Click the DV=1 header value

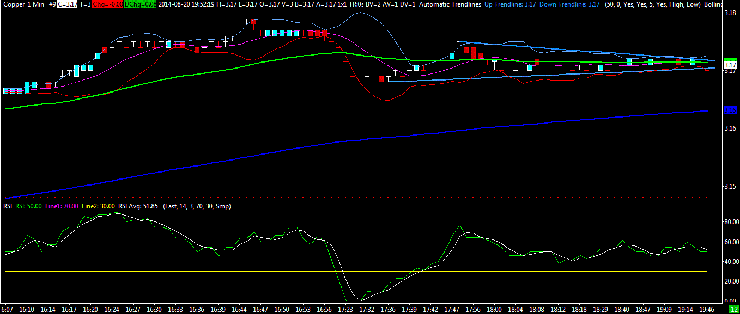[408, 4]
